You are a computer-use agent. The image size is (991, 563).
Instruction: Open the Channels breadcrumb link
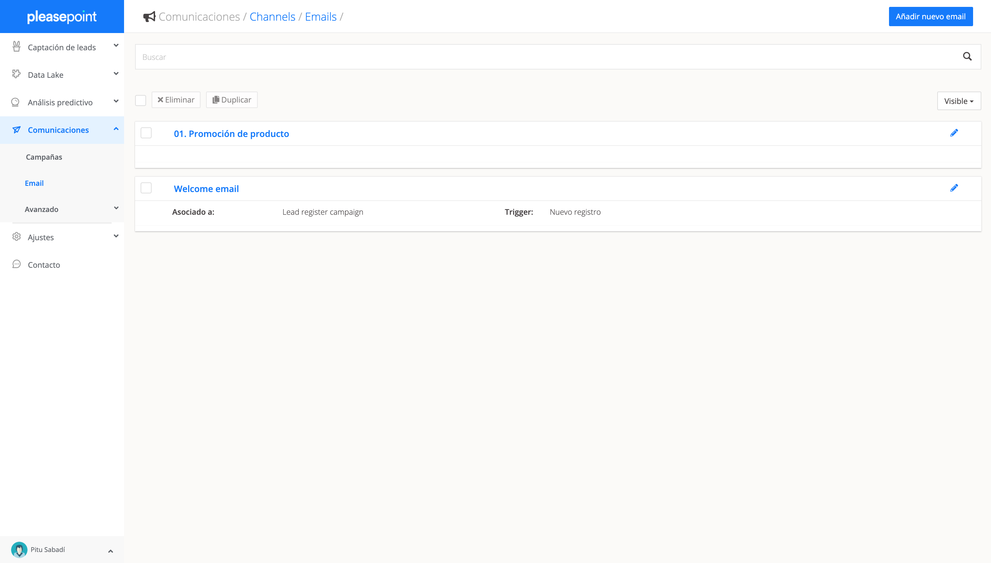tap(272, 17)
